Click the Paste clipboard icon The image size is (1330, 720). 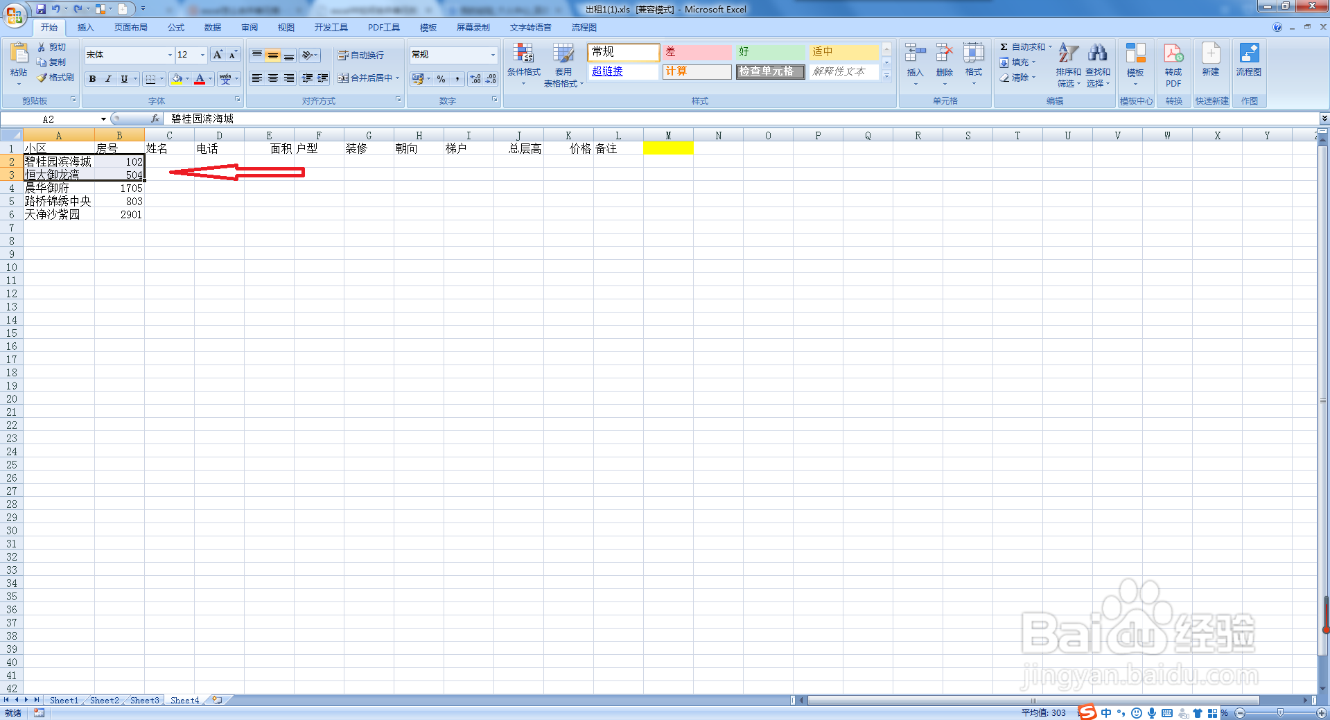pyautogui.click(x=19, y=55)
